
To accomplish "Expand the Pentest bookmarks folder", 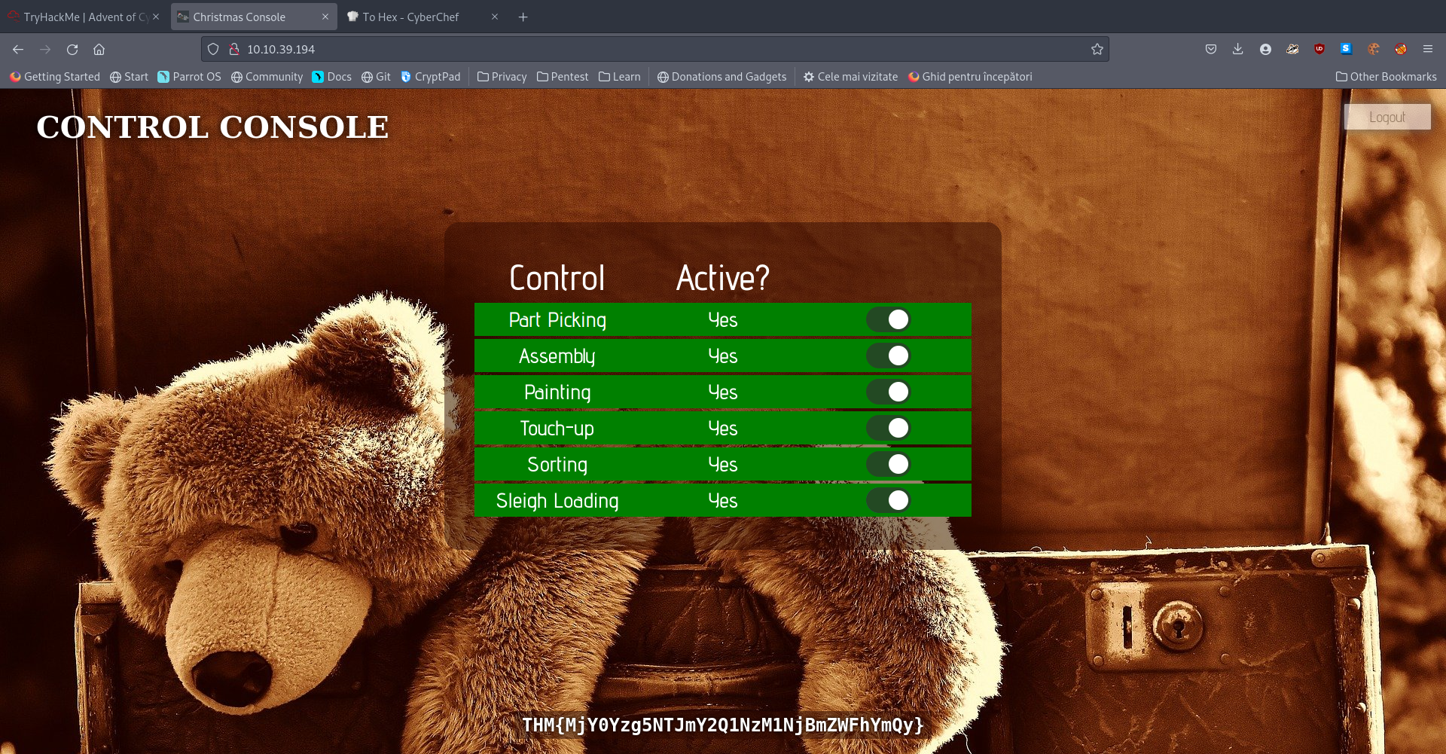I will click(563, 77).
